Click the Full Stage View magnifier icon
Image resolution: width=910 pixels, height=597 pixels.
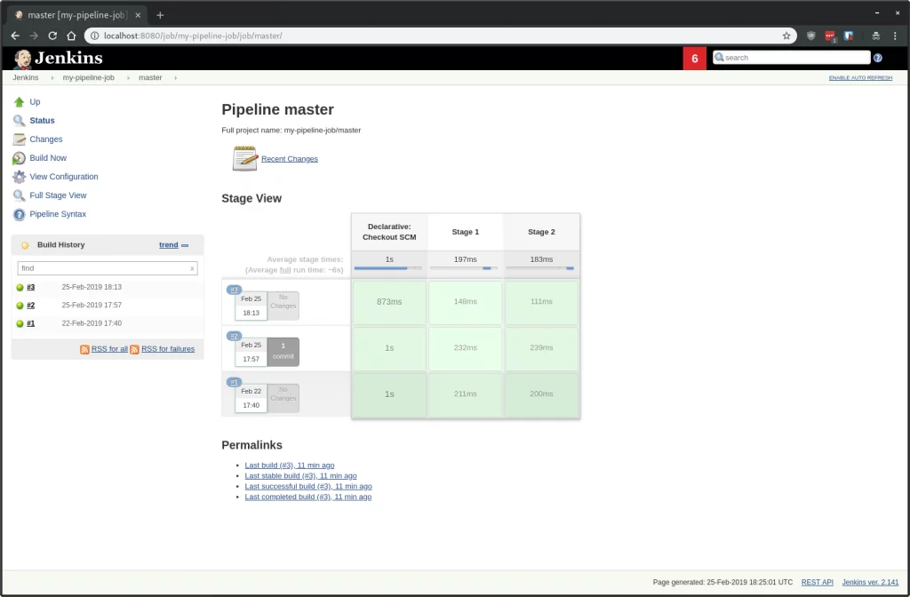20,195
